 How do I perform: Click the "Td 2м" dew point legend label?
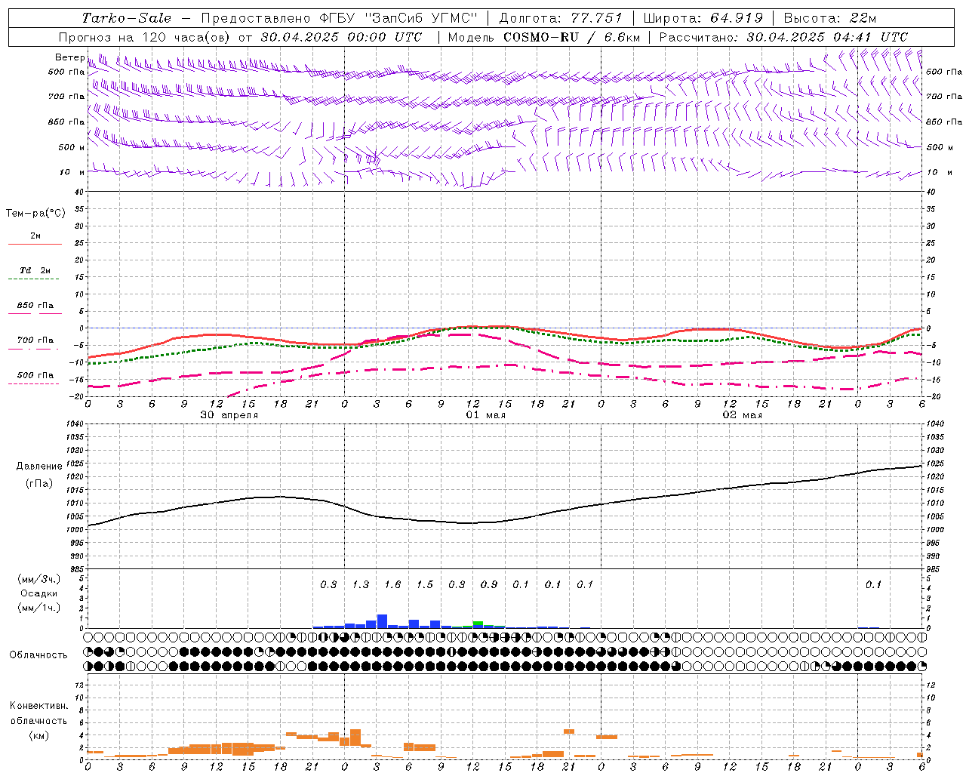pos(35,270)
